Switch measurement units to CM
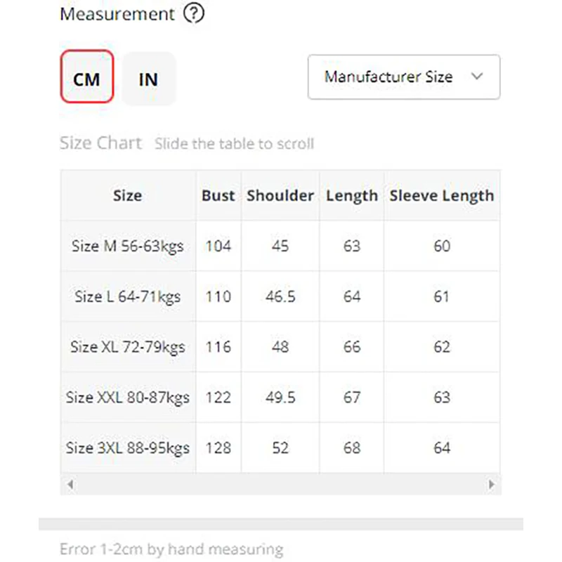 [86, 77]
